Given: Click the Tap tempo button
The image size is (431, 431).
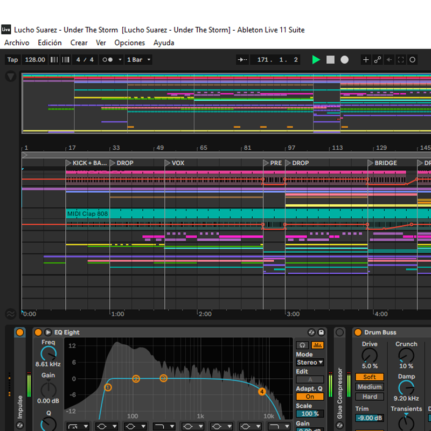Looking at the screenshot, I should click(x=12, y=60).
